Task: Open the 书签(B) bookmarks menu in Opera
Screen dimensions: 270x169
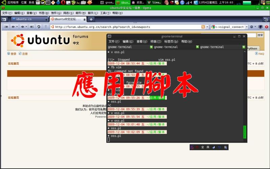Action: pos(44,13)
